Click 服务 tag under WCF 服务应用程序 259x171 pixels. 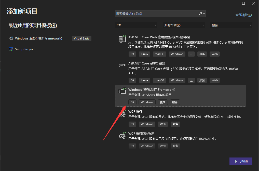click(175, 146)
